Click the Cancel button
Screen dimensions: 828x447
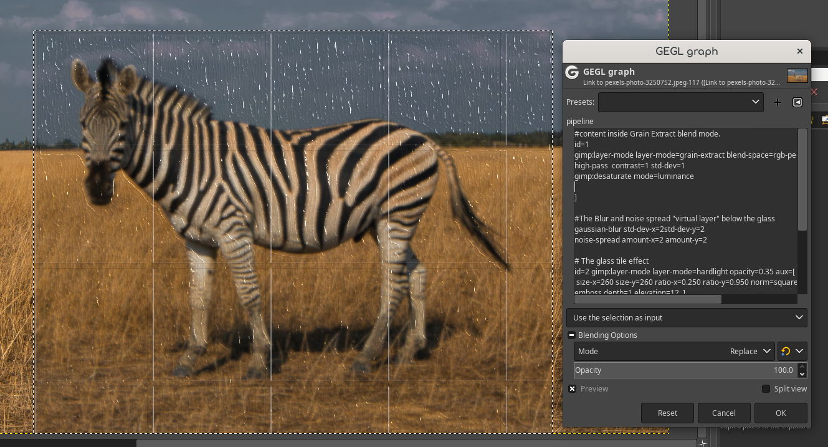(724, 413)
